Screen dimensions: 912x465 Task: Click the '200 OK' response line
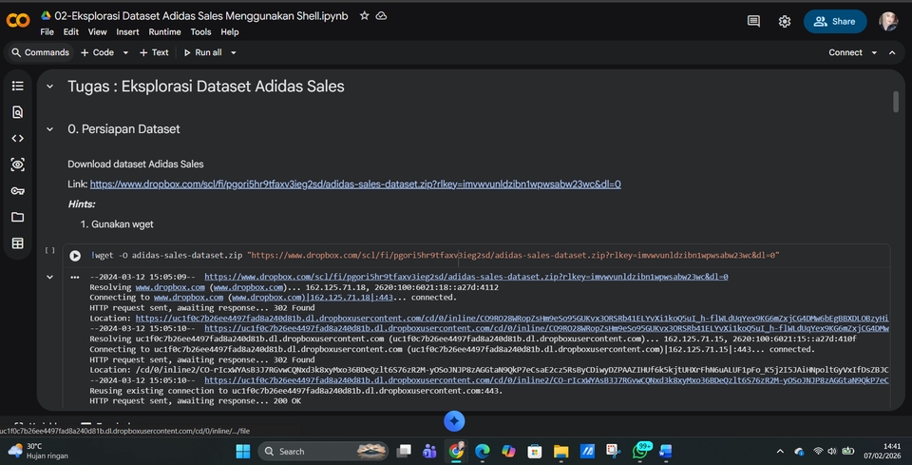click(x=196, y=401)
